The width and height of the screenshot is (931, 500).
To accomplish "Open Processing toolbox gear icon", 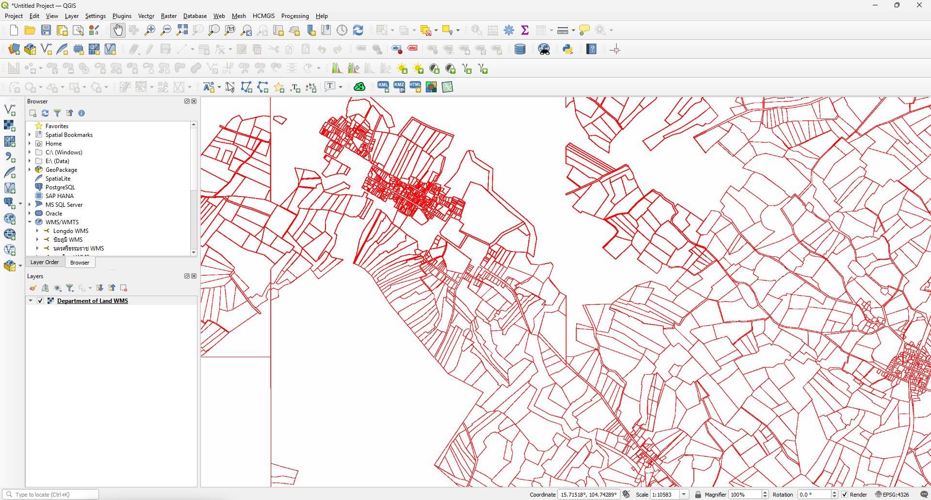I will (x=508, y=30).
